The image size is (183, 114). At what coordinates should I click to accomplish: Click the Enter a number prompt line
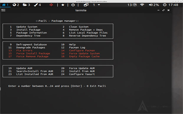click(x=57, y=86)
